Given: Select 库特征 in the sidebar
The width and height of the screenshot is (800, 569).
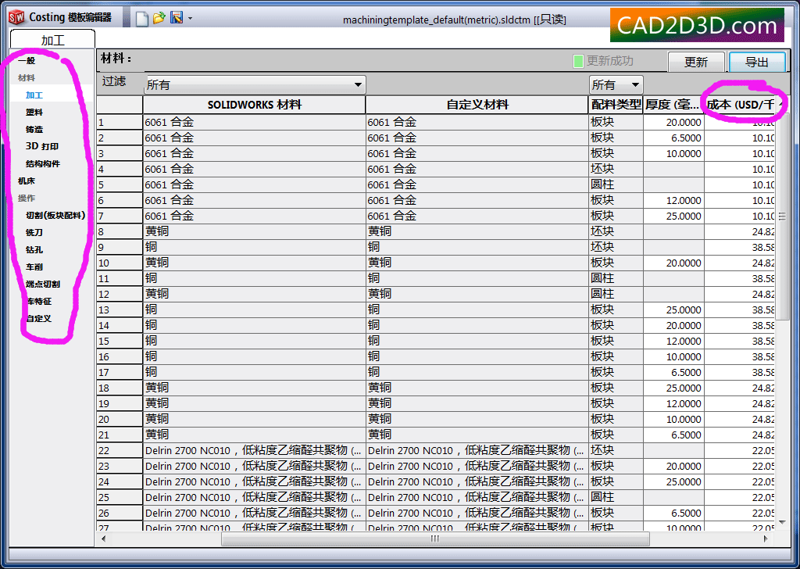Looking at the screenshot, I should (x=39, y=302).
